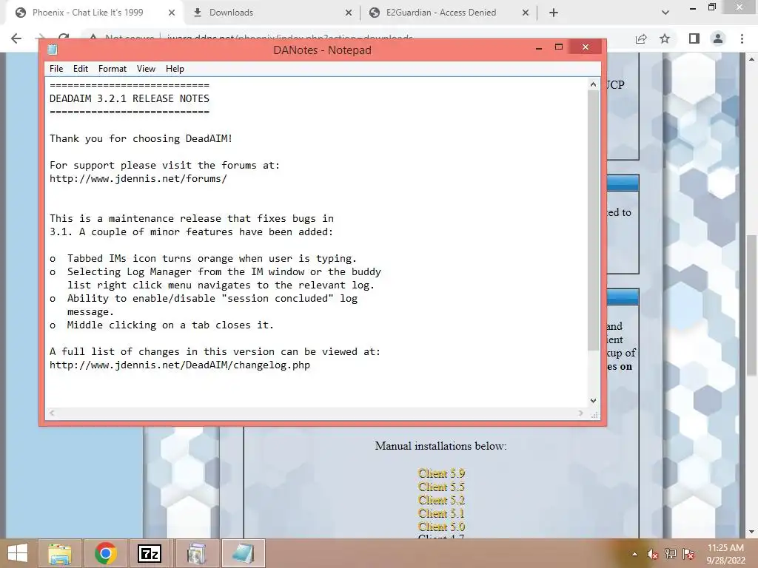The image size is (758, 568).
Task: Click 'Manual installations below:' text
Action: (x=441, y=446)
